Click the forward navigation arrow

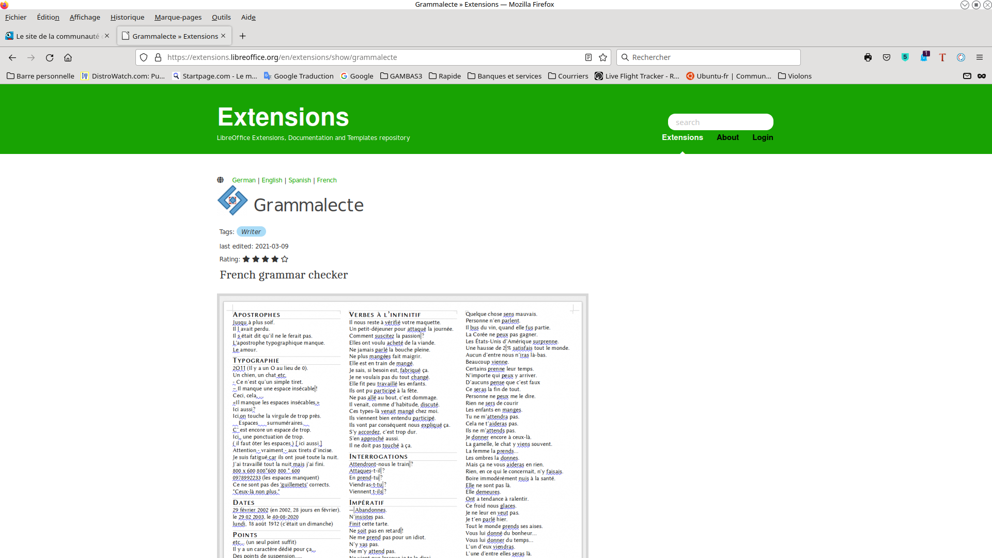coord(31,57)
